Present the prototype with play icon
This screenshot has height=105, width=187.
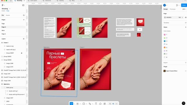coord(177,5)
